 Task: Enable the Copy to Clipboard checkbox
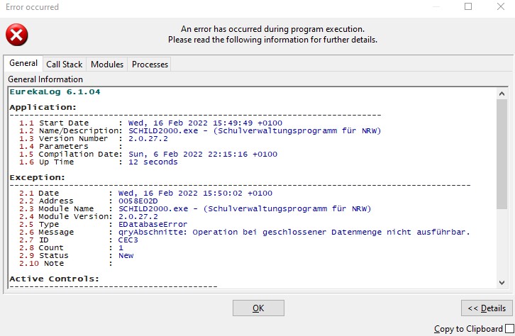[510, 328]
